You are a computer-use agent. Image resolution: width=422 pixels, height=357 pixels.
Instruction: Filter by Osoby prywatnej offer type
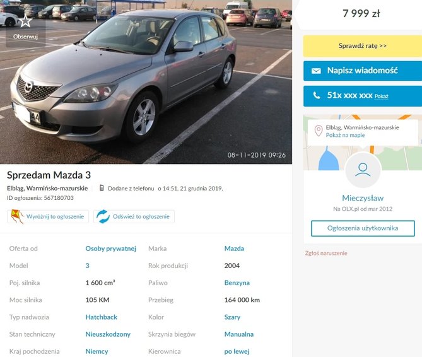tap(110, 249)
